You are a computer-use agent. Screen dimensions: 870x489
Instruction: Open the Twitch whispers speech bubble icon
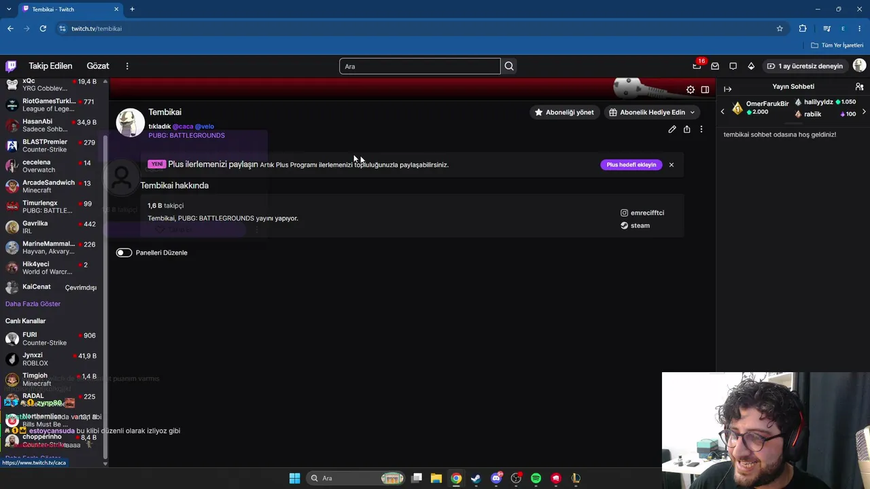point(733,66)
